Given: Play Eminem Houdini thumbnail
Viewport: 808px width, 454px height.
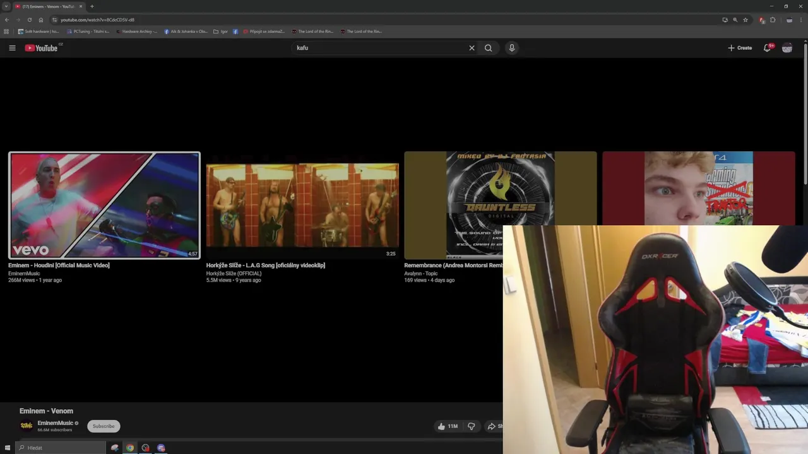Looking at the screenshot, I should coord(104,206).
